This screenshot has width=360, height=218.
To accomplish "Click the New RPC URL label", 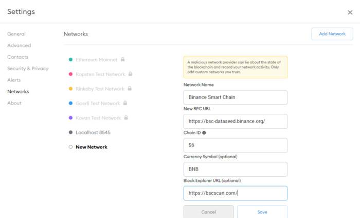I will point(197,109).
